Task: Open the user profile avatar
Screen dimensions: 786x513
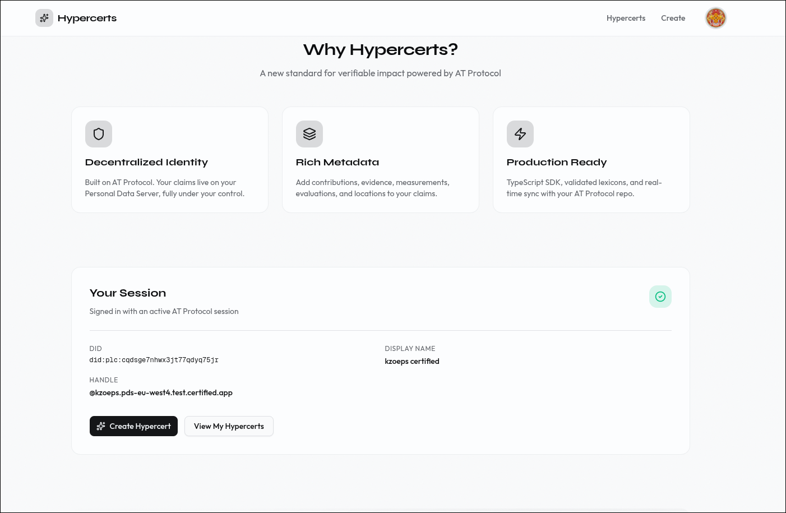Action: [x=715, y=18]
